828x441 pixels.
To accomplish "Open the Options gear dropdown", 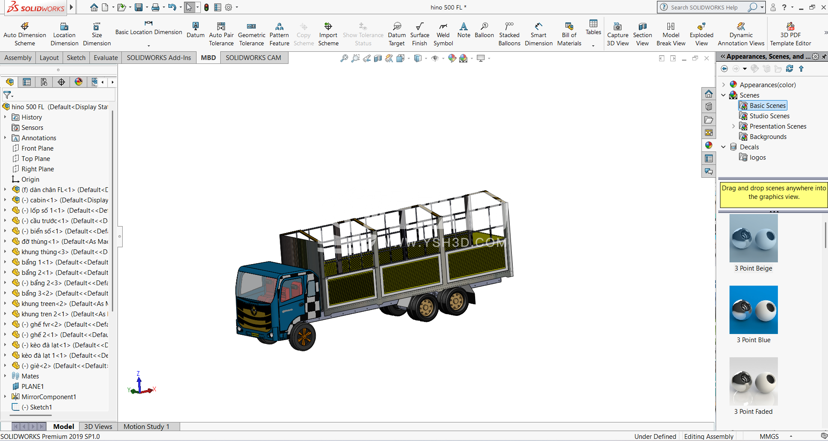I will (x=237, y=7).
